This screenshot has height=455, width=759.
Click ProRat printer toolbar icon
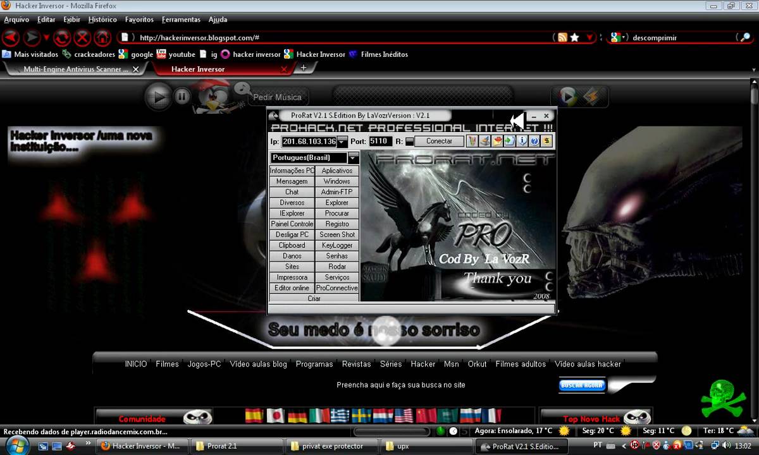[x=484, y=141]
